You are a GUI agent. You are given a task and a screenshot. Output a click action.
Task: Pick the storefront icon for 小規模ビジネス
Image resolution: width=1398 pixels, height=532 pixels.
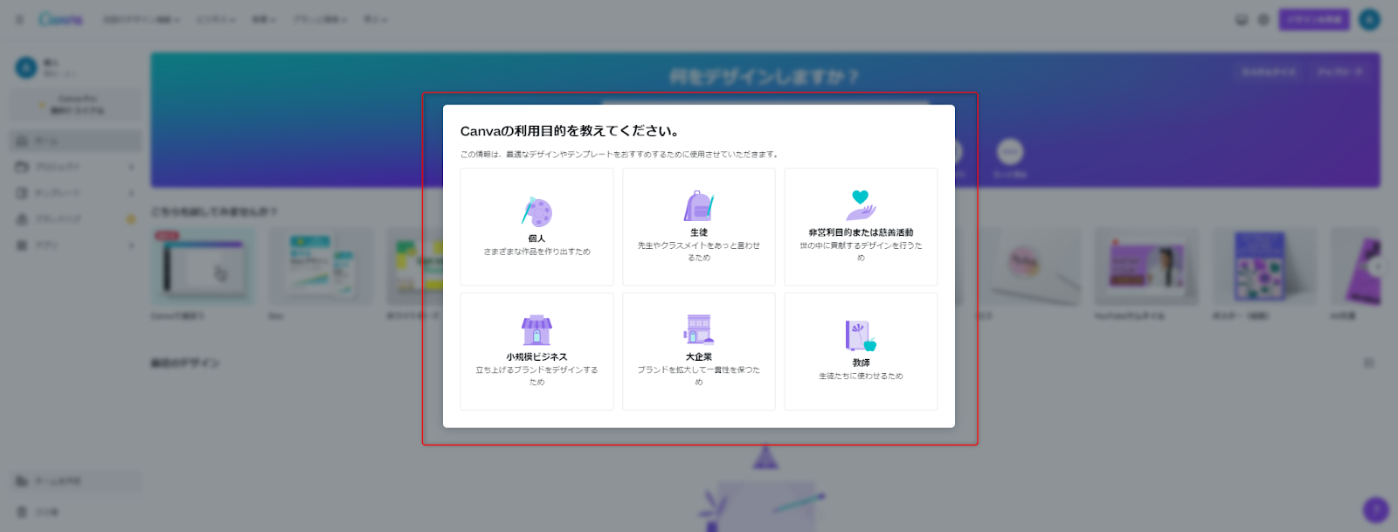pyautogui.click(x=536, y=330)
